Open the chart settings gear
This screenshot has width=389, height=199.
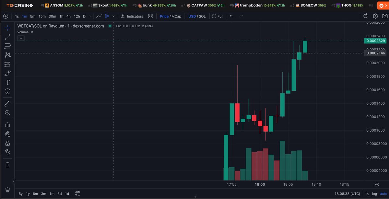point(375,16)
